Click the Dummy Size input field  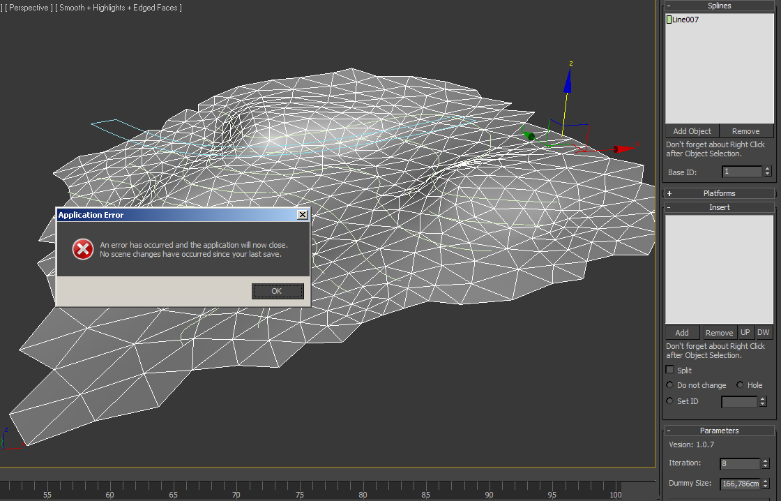(x=740, y=484)
